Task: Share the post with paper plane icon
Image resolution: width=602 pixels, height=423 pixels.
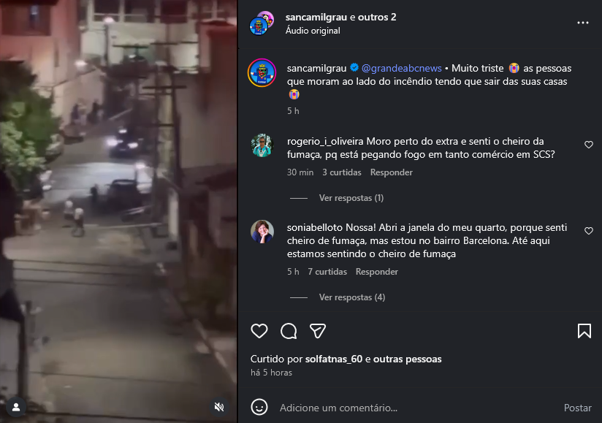Action: [x=318, y=331]
